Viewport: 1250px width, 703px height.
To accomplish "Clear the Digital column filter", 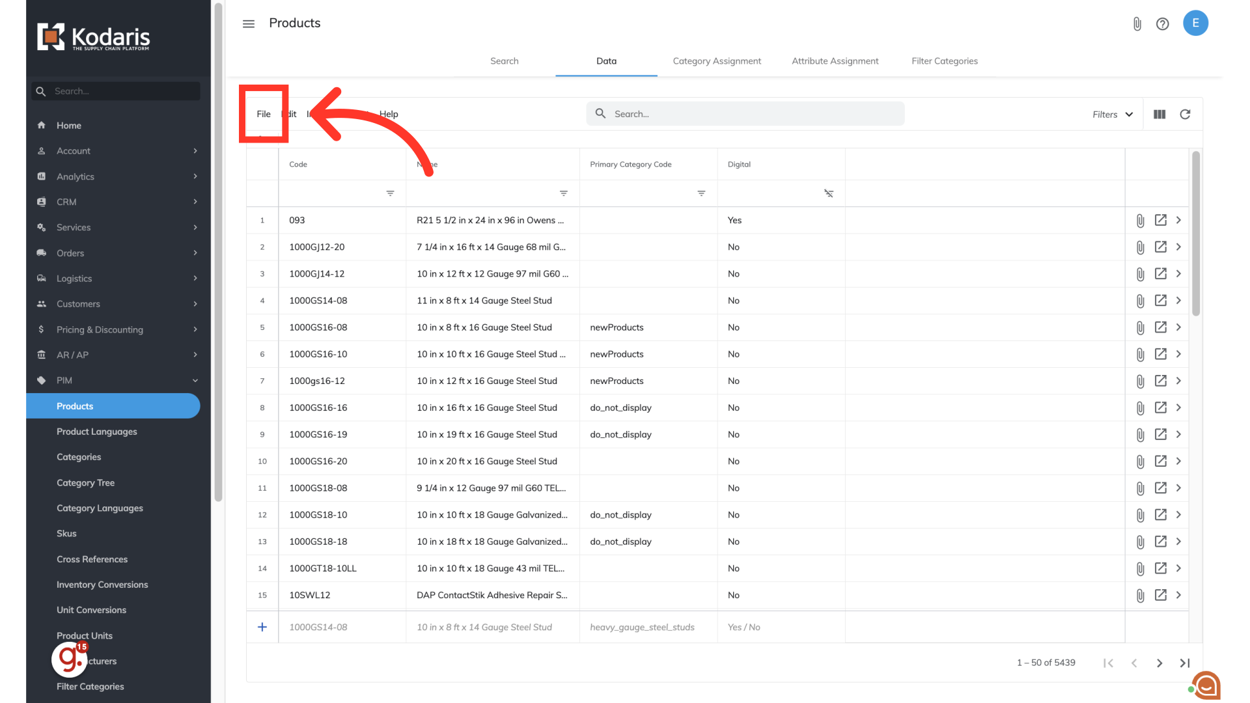I will point(828,193).
